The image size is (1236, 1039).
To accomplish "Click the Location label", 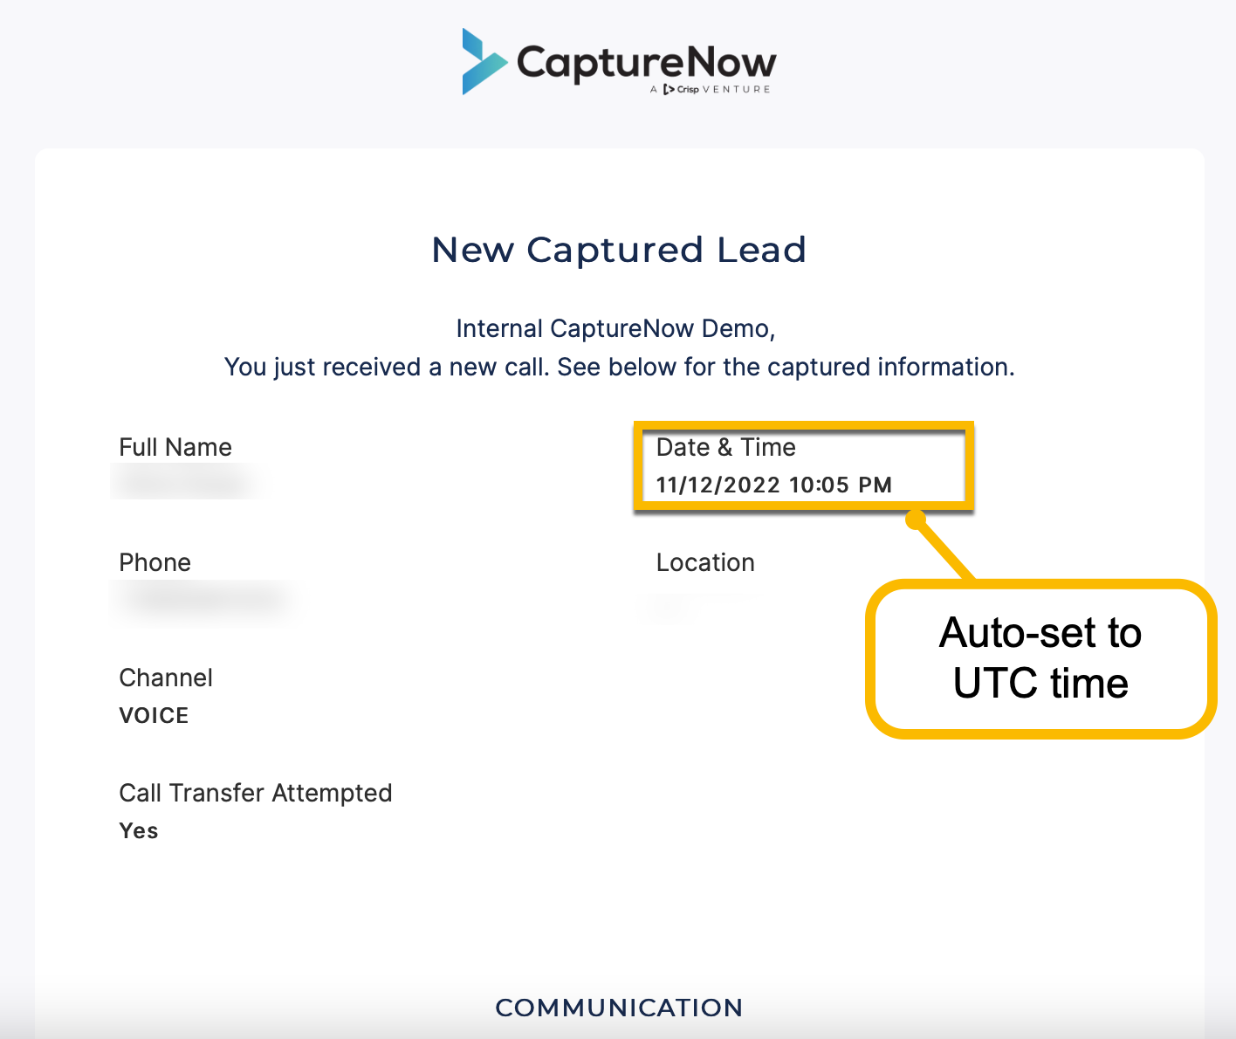I will [x=705, y=562].
